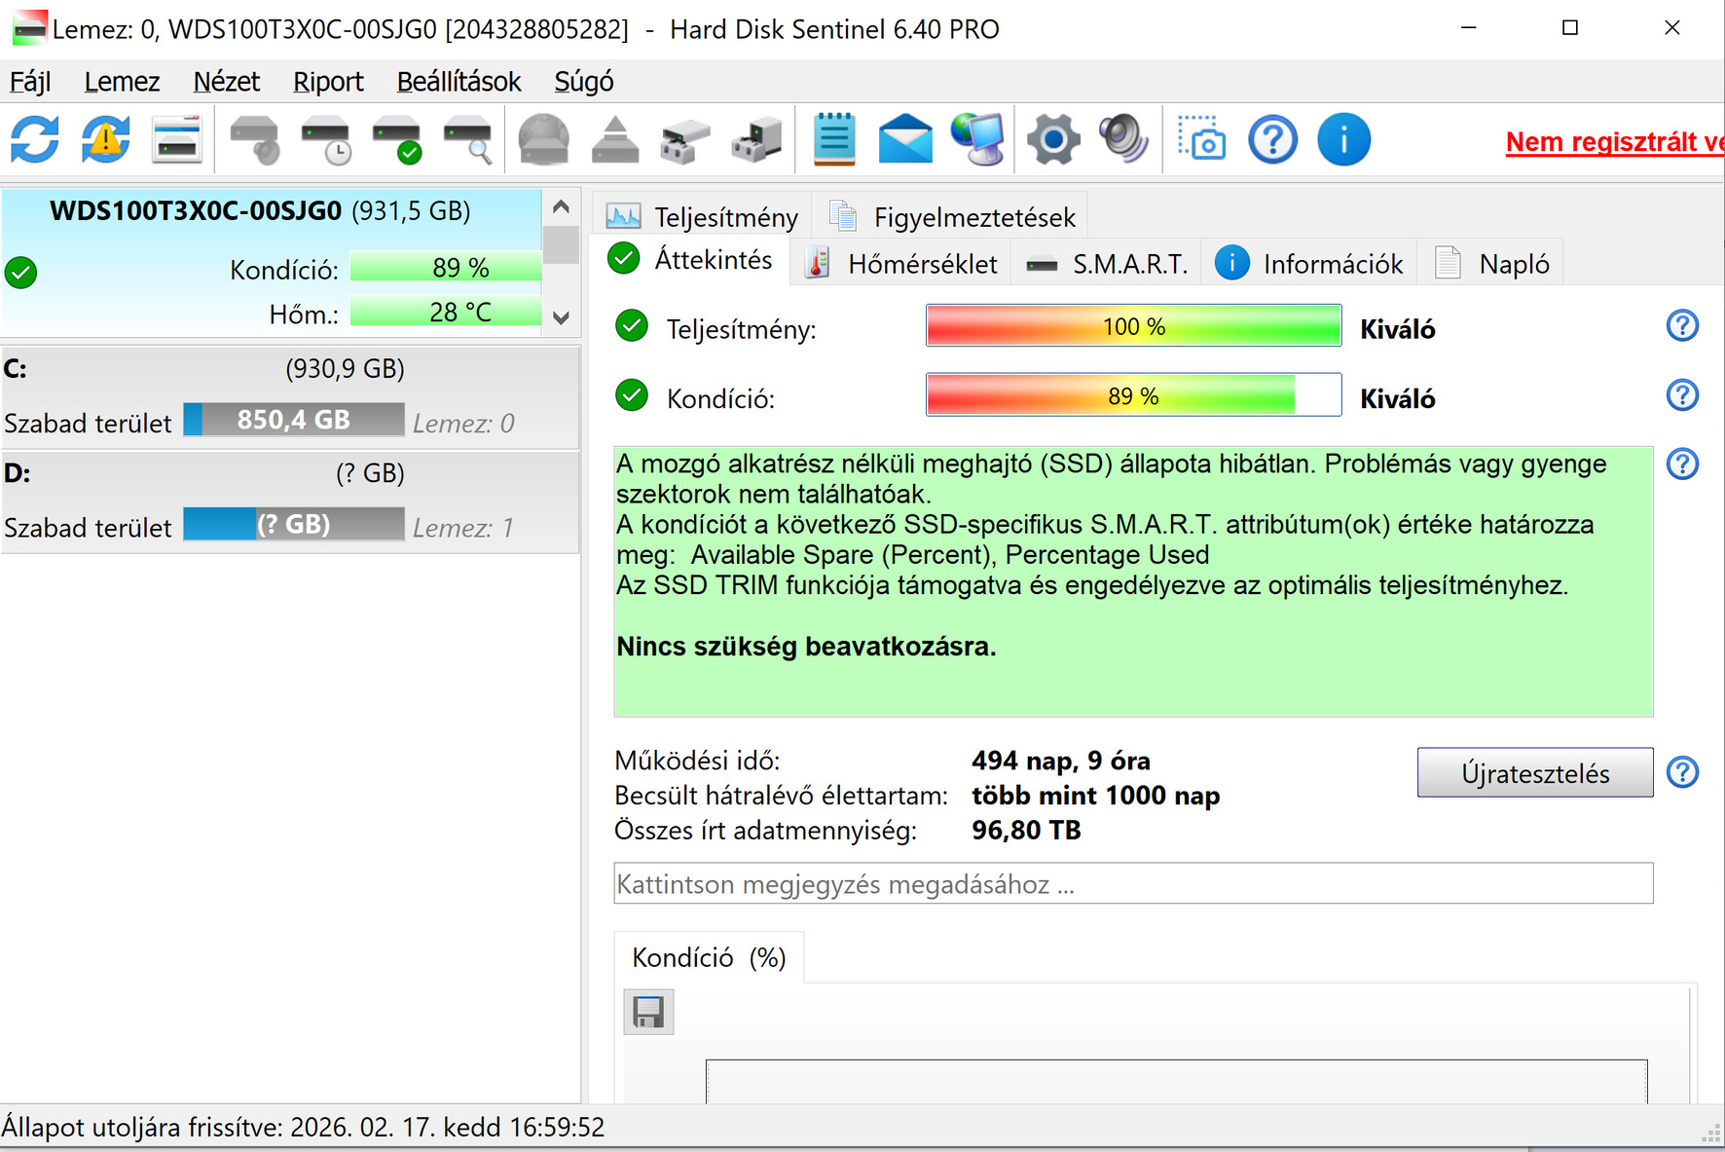Click the 96,80 TB written data value

[x=1027, y=831]
